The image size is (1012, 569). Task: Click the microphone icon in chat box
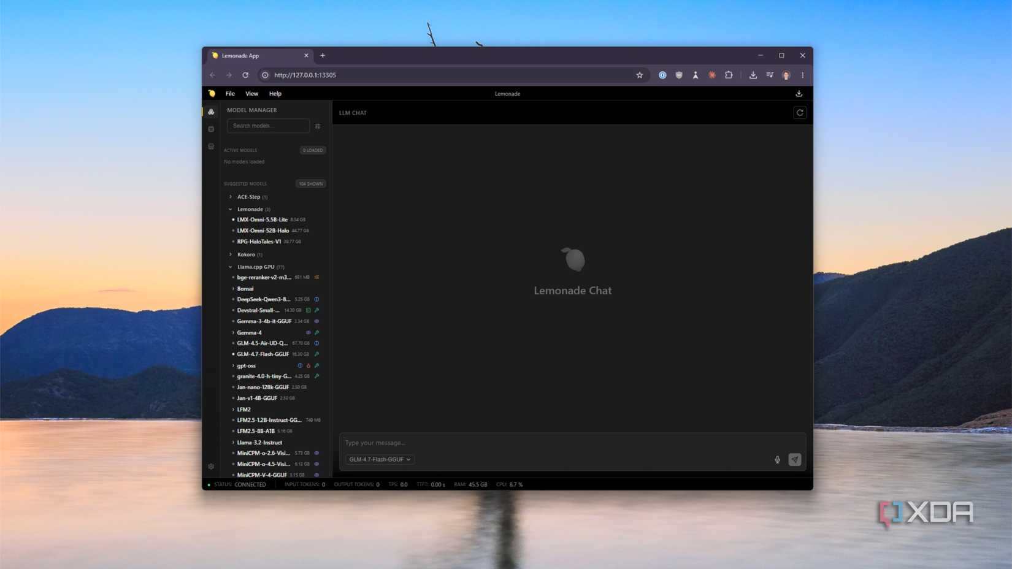777,460
